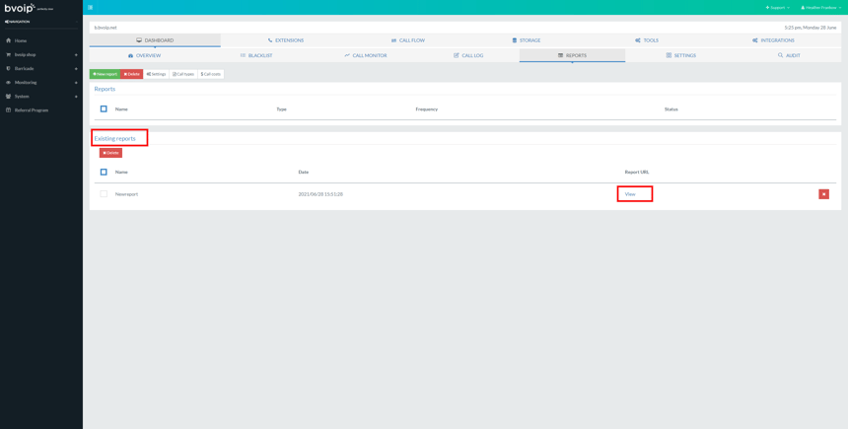Screen dimensions: 848x429
Task: Click the Home icon in the sidebar
Action: tap(9, 40)
